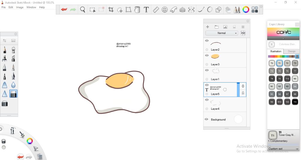Open the Normal blend mode dropdown
This screenshot has height=160, width=301.
coord(222,33)
